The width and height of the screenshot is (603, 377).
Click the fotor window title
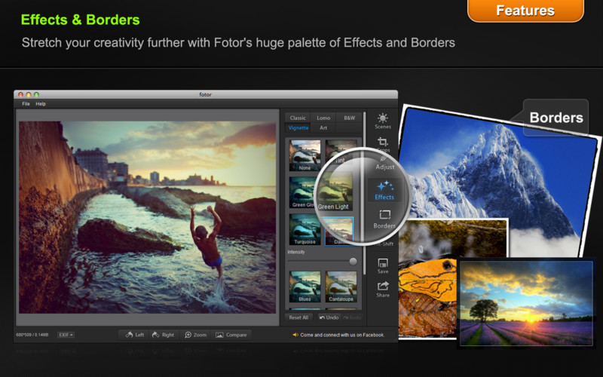(x=205, y=94)
